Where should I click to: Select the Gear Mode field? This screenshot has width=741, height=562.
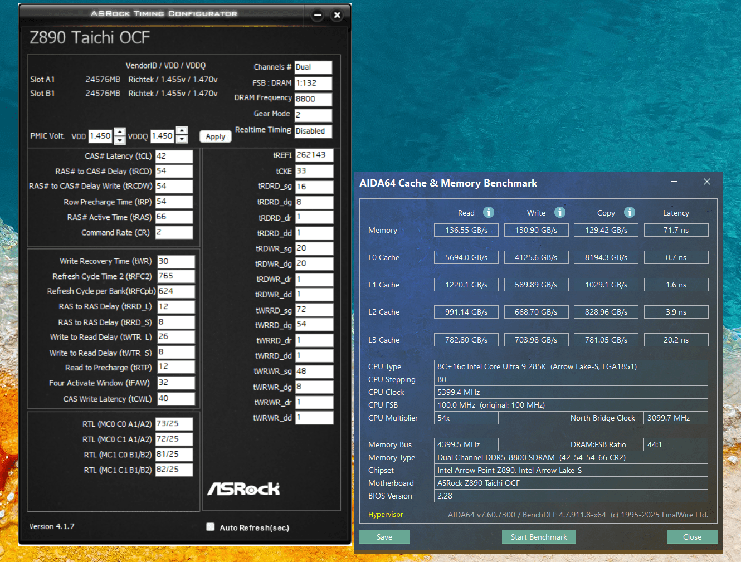(313, 115)
